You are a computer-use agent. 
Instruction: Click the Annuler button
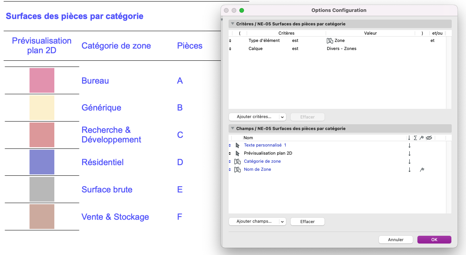[396, 240]
